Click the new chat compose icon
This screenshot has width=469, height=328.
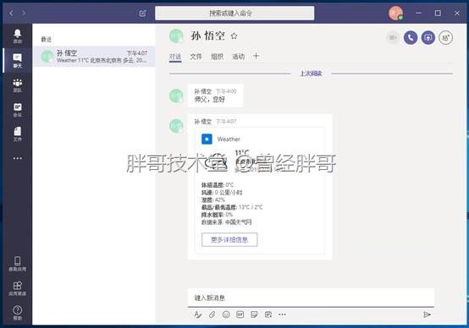coord(143,14)
